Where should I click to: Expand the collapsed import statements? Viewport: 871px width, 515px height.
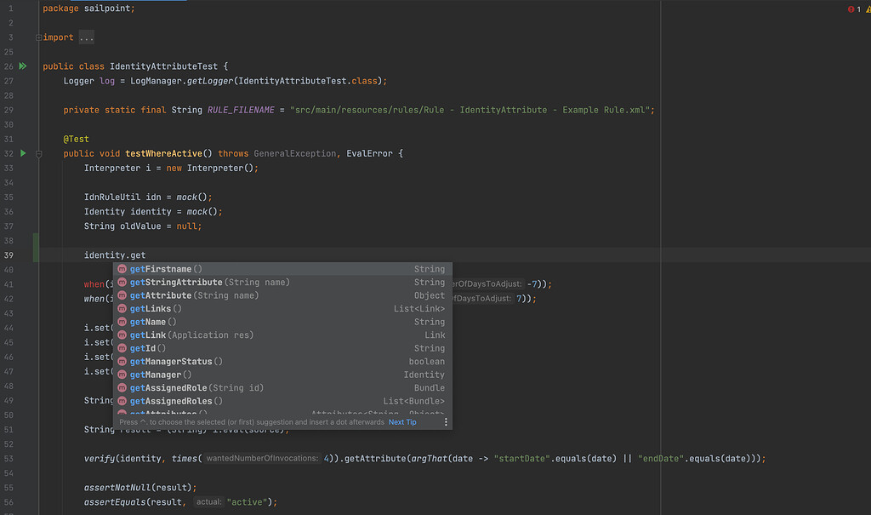(85, 37)
